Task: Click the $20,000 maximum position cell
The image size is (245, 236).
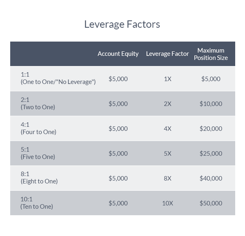Action: coord(211,129)
